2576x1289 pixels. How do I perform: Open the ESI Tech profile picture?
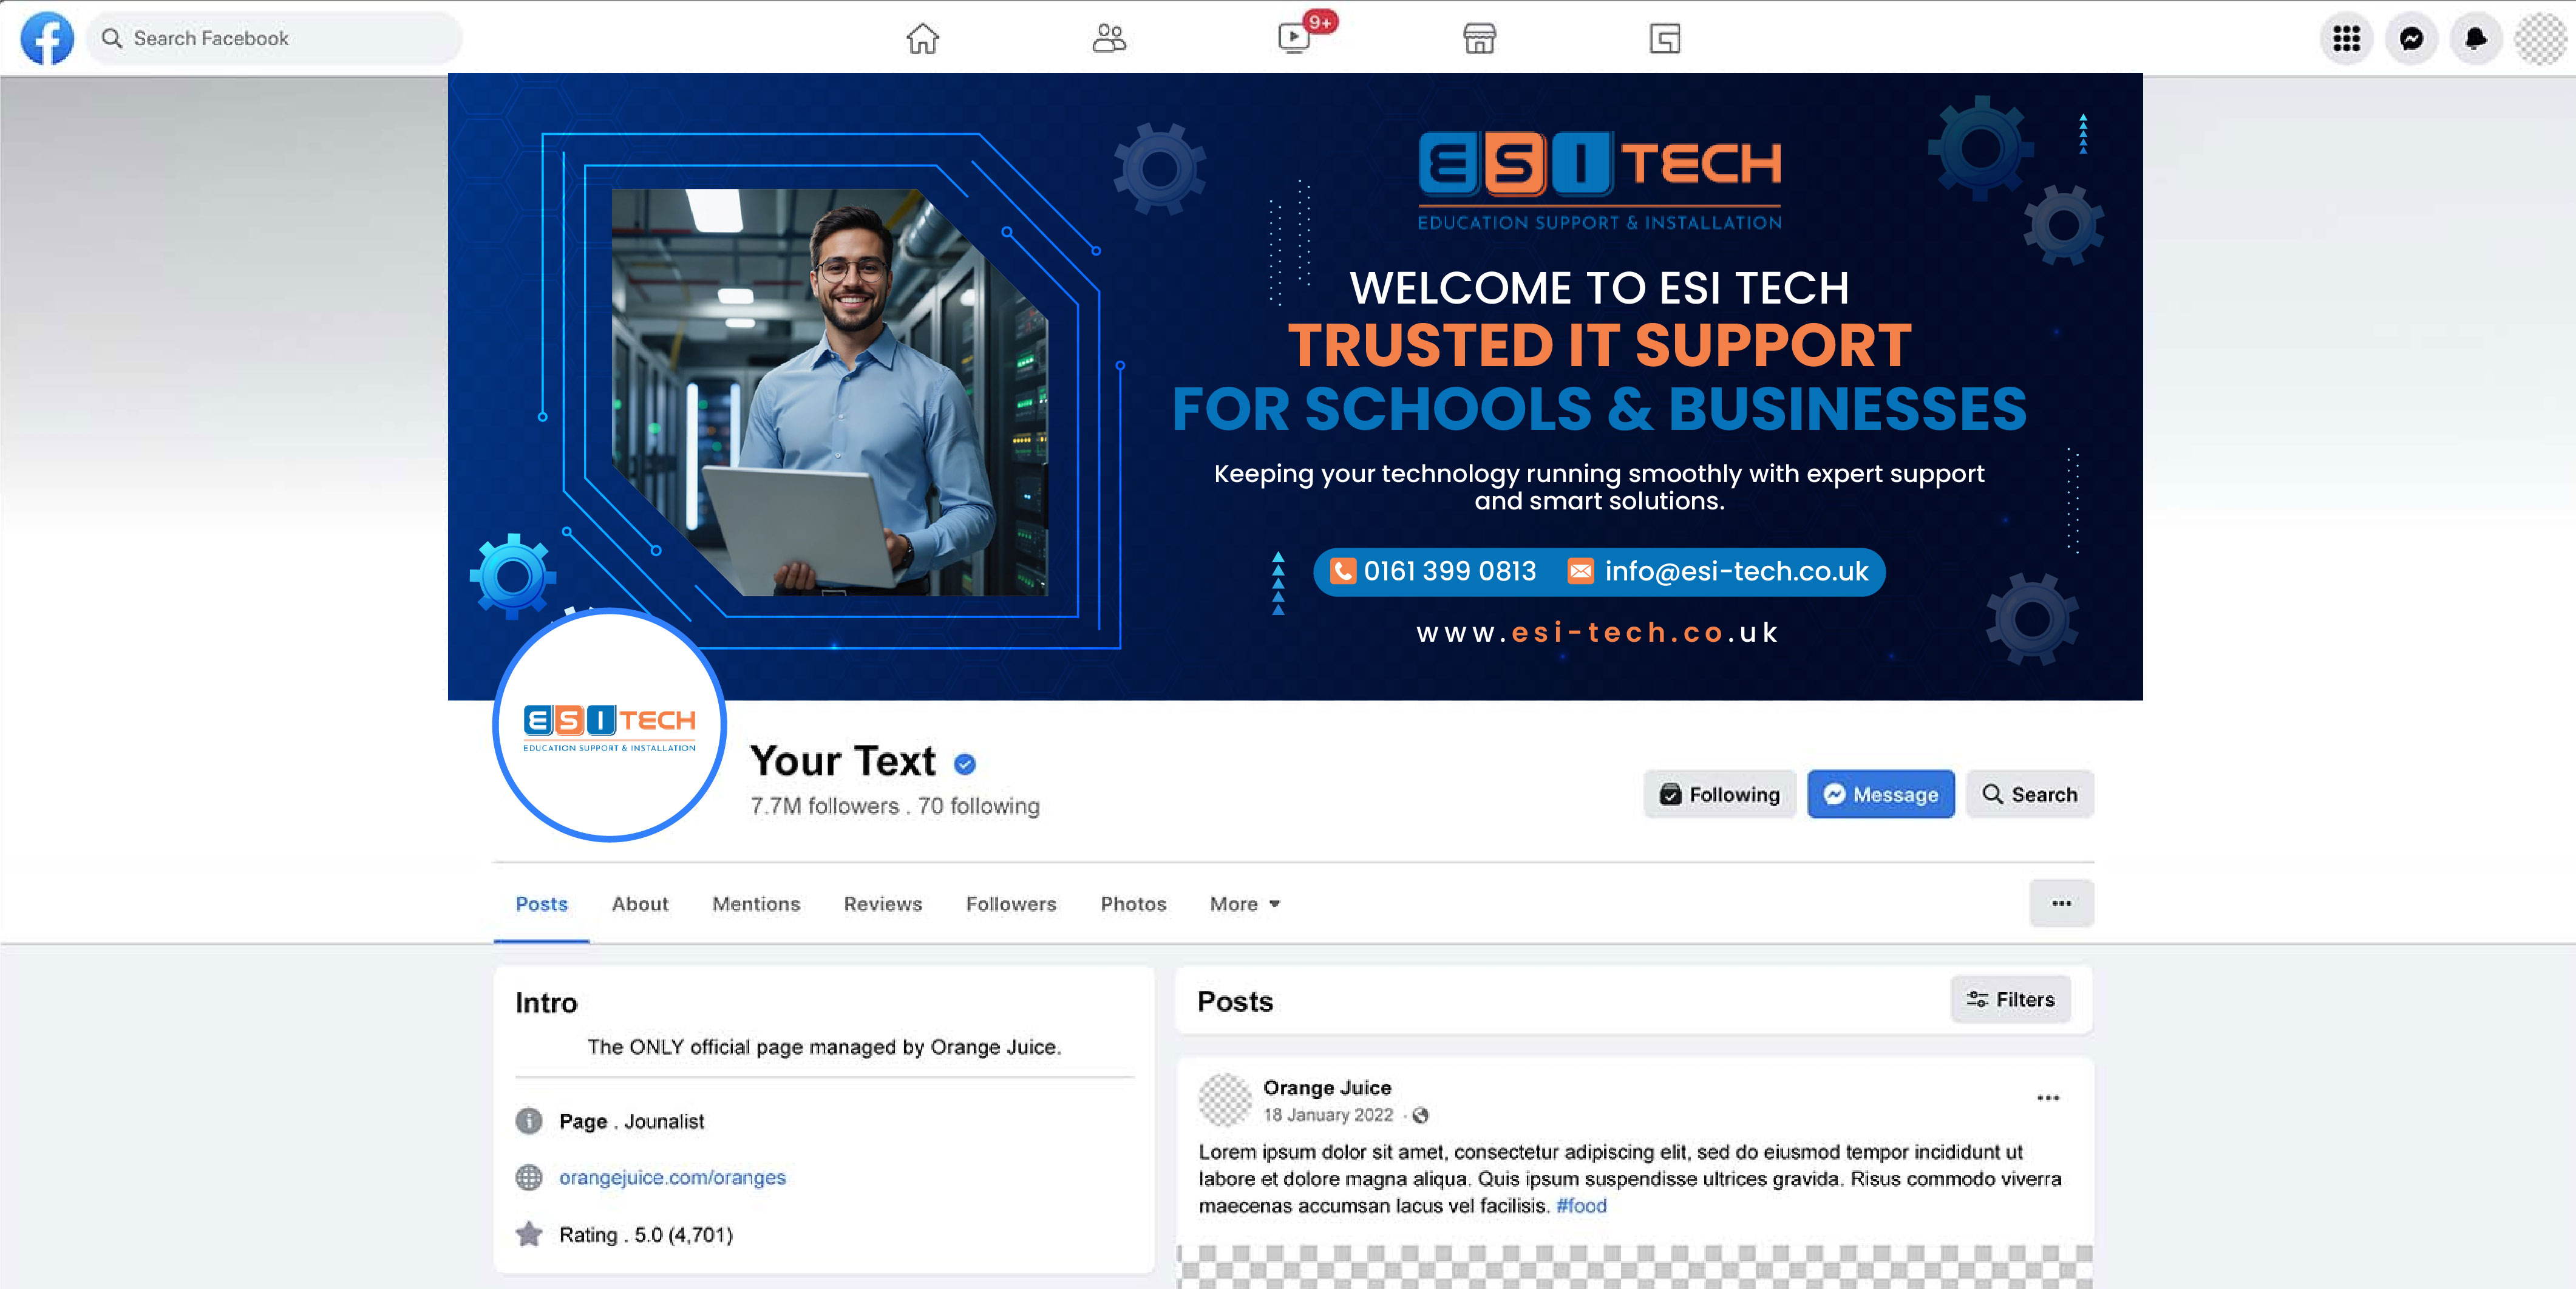tap(609, 725)
